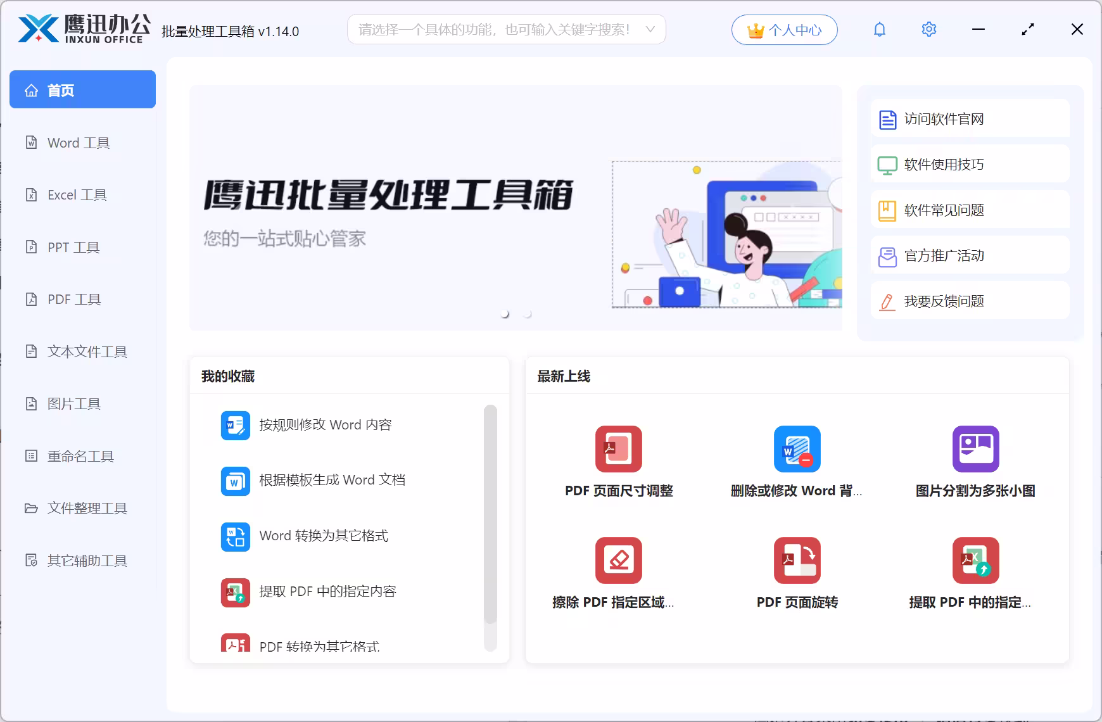Select the second carousel dot

[526, 313]
